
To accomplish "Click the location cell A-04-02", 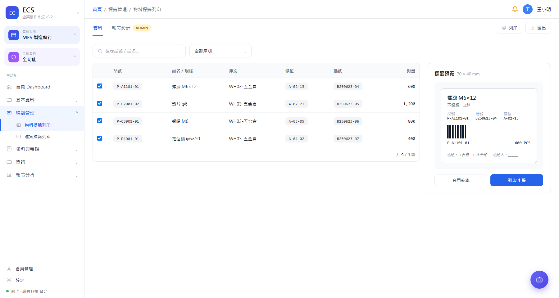I will tap(296, 139).
